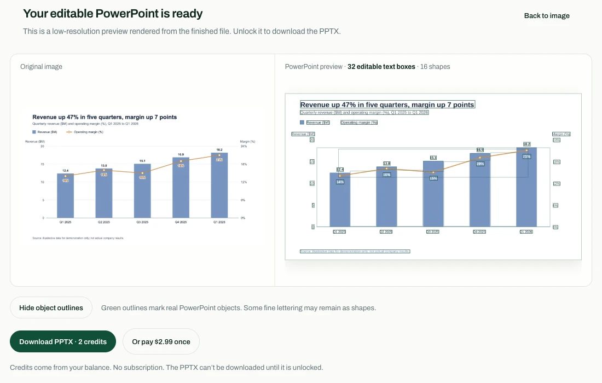602x383 pixels.
Task: Select the Q1 2025 axis label in preview
Action: (339, 232)
